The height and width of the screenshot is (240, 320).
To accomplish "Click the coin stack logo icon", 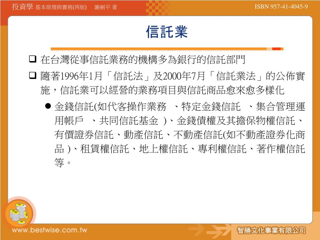I will tap(19, 213).
